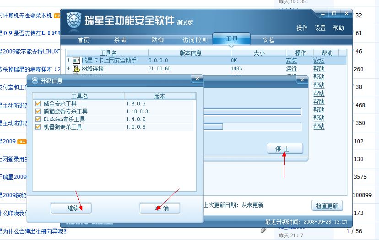Click version 1.6.0.3 cell
The image size is (379, 240).
(x=136, y=104)
